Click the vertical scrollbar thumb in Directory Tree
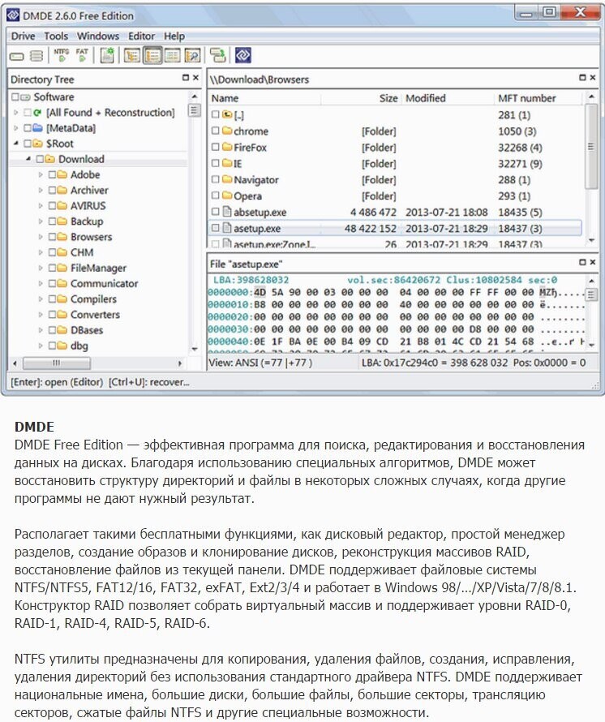Screen dimensions: 605x722 pos(195,110)
